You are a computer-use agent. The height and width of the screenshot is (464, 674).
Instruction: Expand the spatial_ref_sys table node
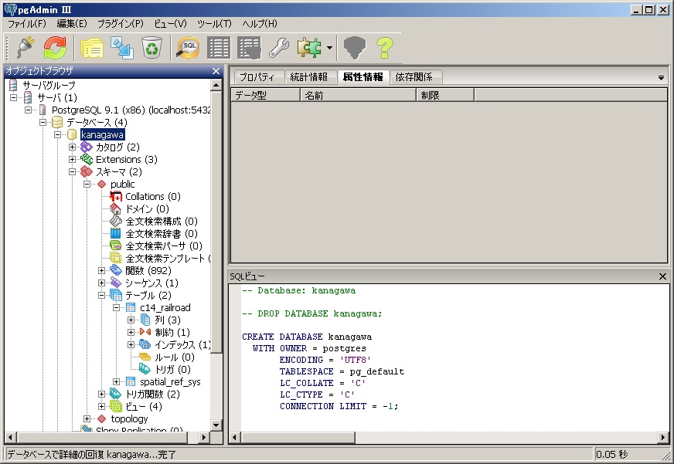click(x=117, y=382)
